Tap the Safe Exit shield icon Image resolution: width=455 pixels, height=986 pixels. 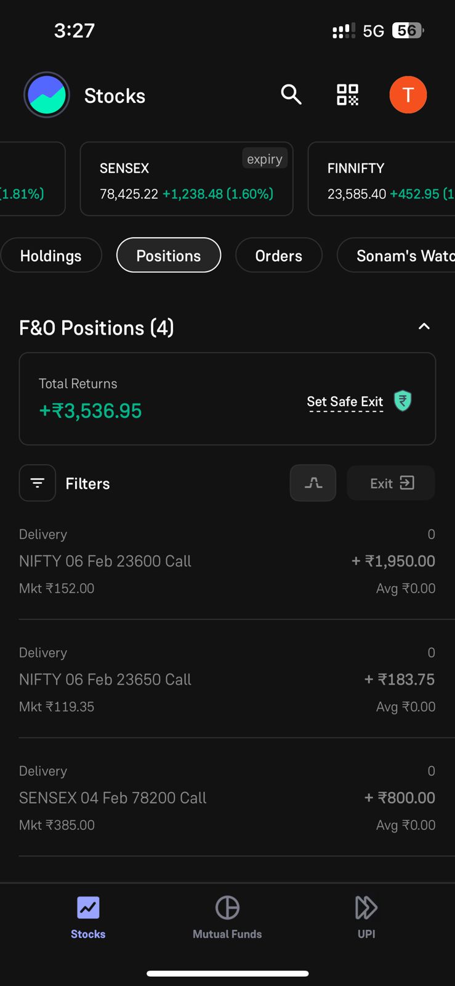tap(403, 401)
